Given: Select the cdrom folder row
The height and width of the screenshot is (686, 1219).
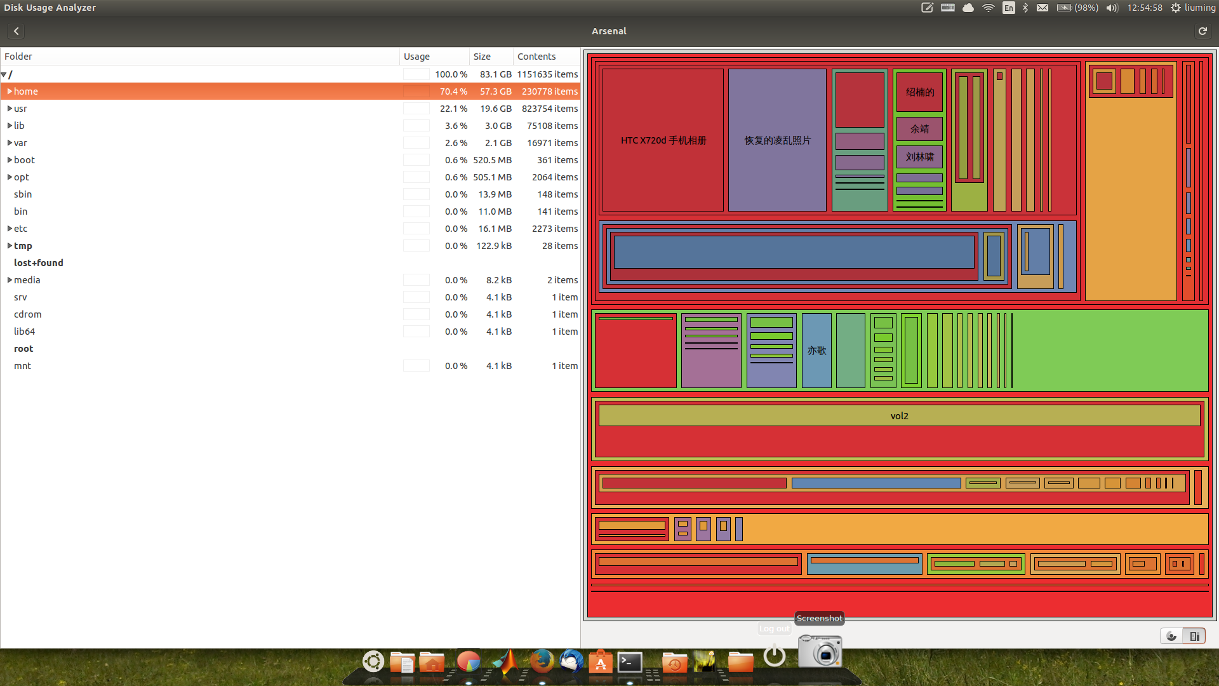Looking at the screenshot, I should click(x=290, y=314).
